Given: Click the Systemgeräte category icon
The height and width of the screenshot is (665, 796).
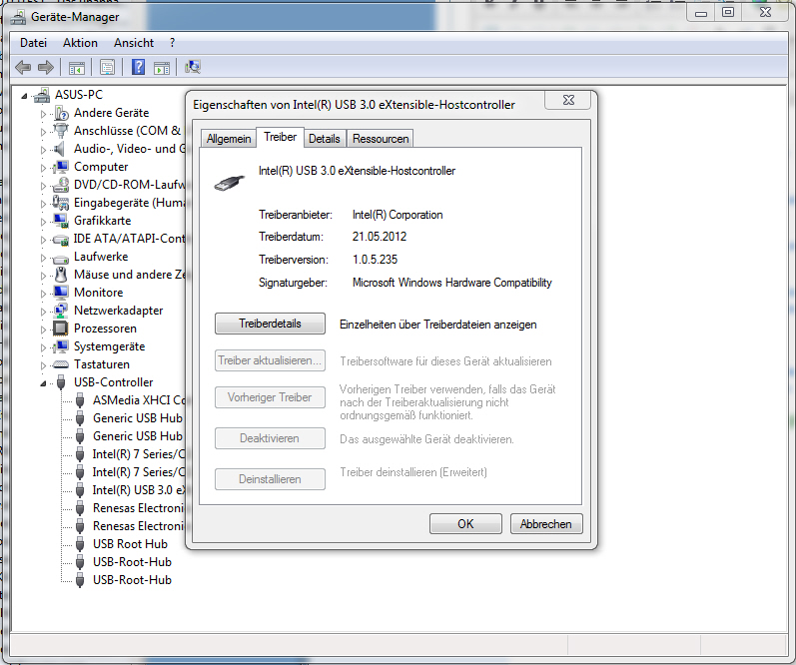Looking at the screenshot, I should (61, 346).
